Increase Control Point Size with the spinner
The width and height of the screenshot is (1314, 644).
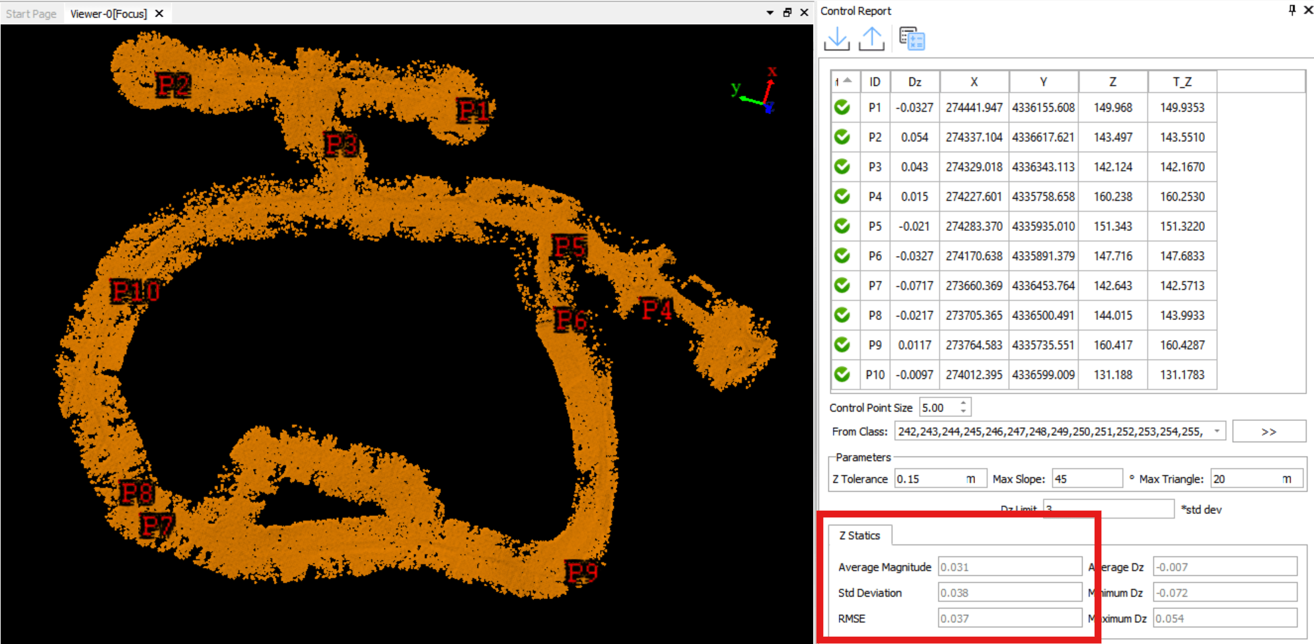click(x=964, y=403)
